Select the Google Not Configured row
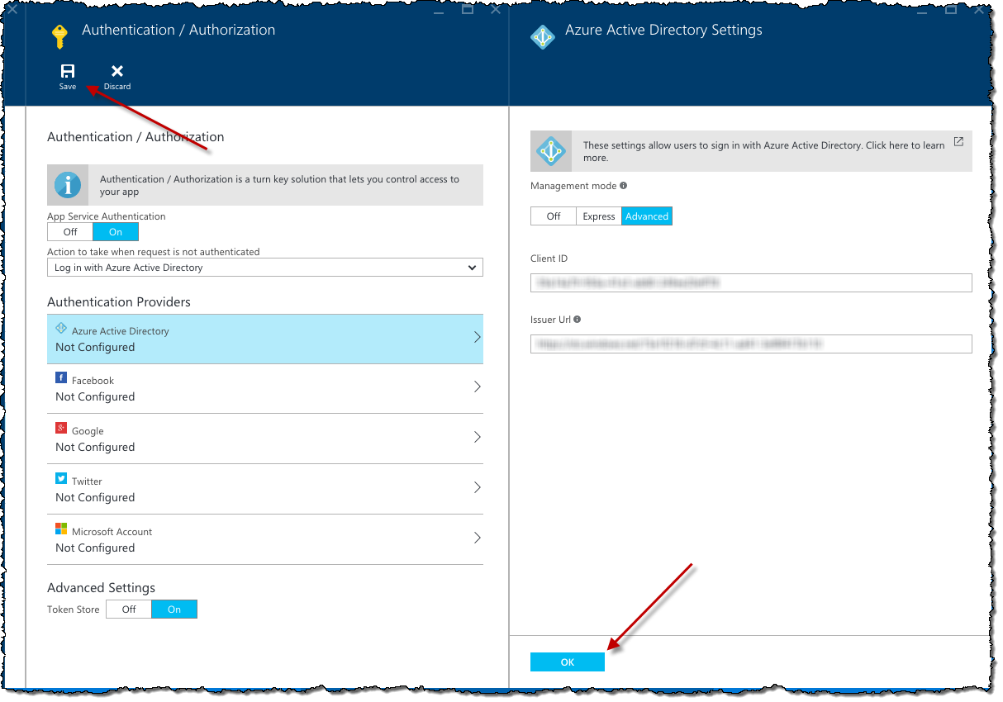1003x702 pixels. [265, 439]
